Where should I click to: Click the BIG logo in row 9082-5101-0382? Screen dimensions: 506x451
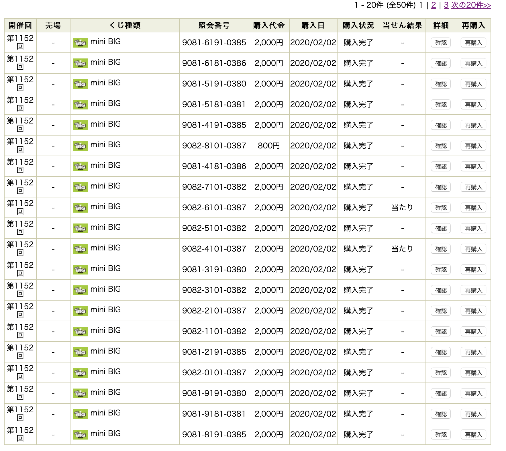coord(80,228)
